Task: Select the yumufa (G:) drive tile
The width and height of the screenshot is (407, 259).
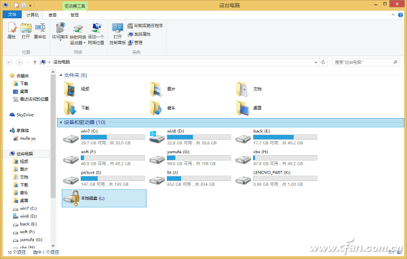Action: point(190,158)
